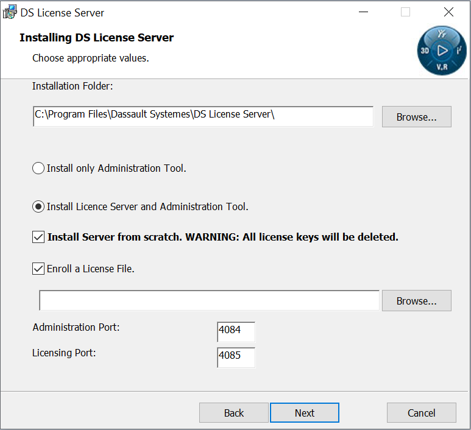Viewport: 471px width, 430px height.
Task: Click the DS License Server installer title icon
Action: pos(10,12)
